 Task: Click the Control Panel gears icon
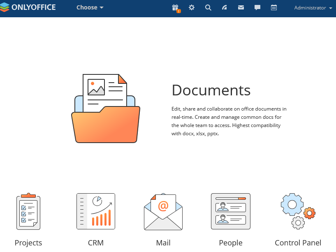pyautogui.click(x=298, y=211)
